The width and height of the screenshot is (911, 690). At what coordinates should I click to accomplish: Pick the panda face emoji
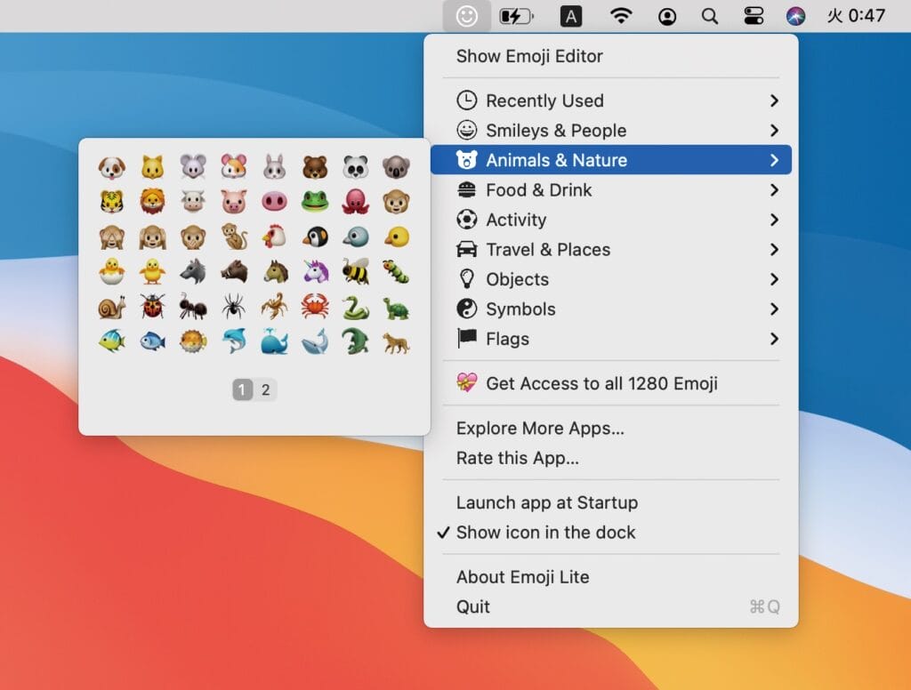click(x=356, y=166)
